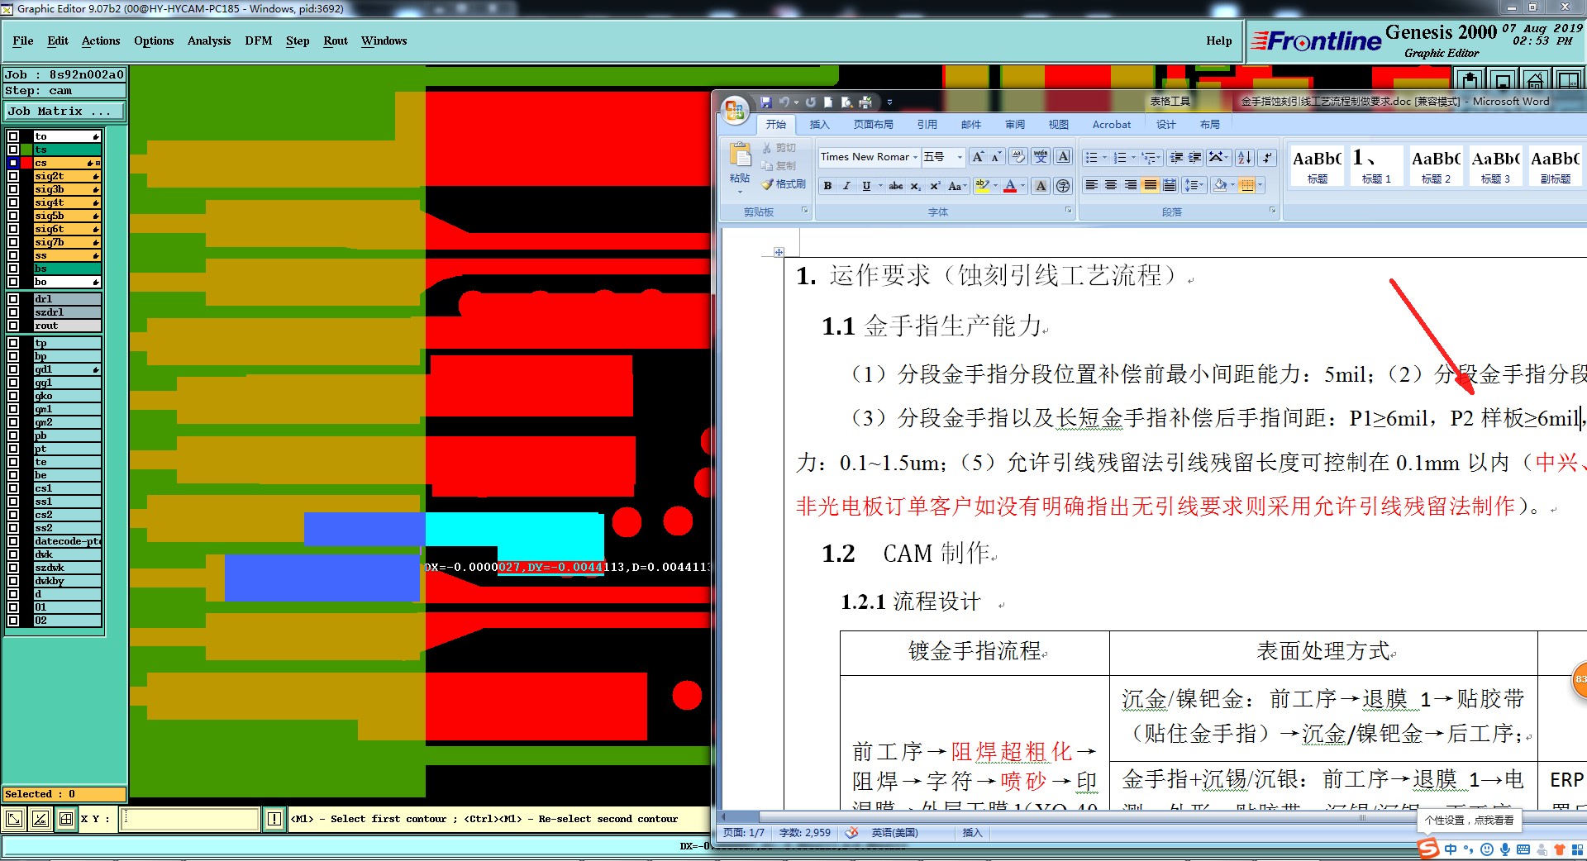This screenshot has height=861, width=1587.
Task: Apply the 标题 1 heading style
Action: pyautogui.click(x=1376, y=165)
